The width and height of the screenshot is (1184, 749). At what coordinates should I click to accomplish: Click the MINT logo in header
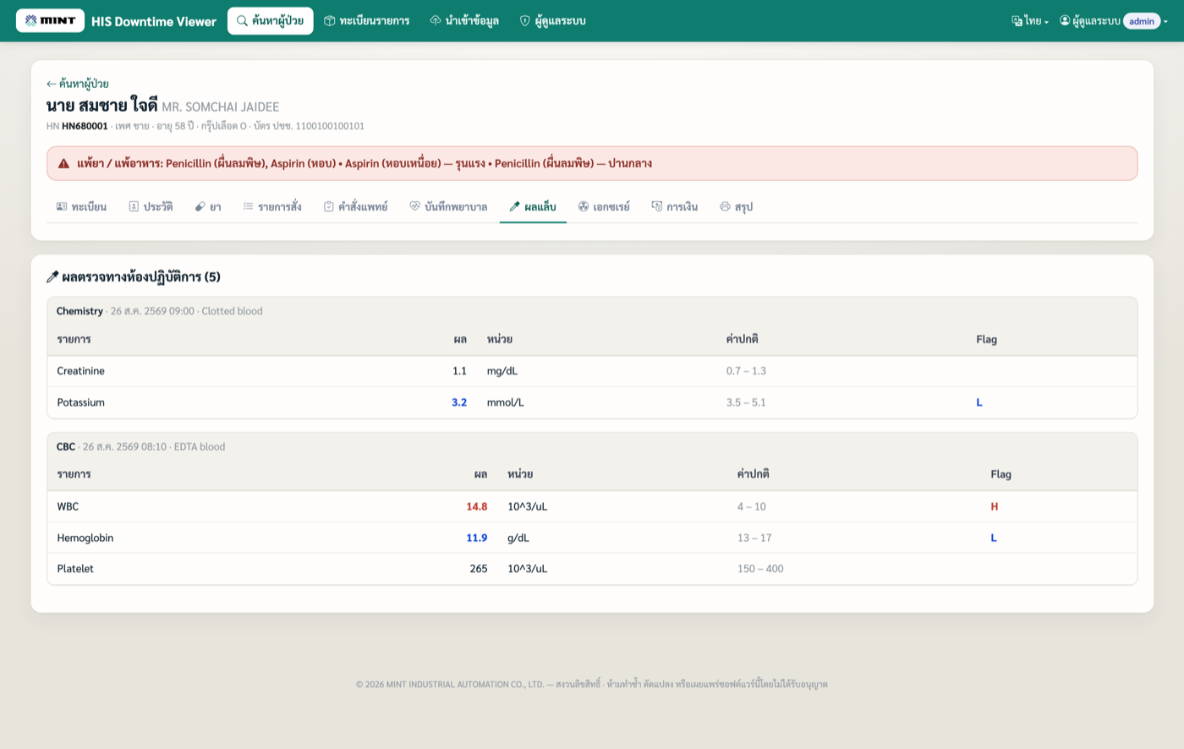tap(50, 20)
